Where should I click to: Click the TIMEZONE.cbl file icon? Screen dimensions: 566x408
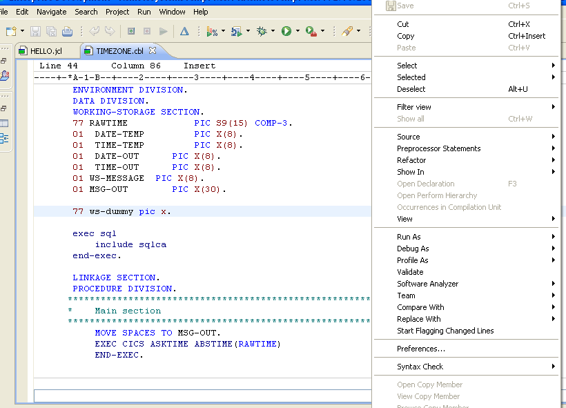point(88,51)
